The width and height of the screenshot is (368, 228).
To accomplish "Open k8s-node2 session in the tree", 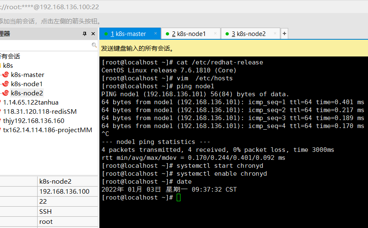I will [x=27, y=93].
